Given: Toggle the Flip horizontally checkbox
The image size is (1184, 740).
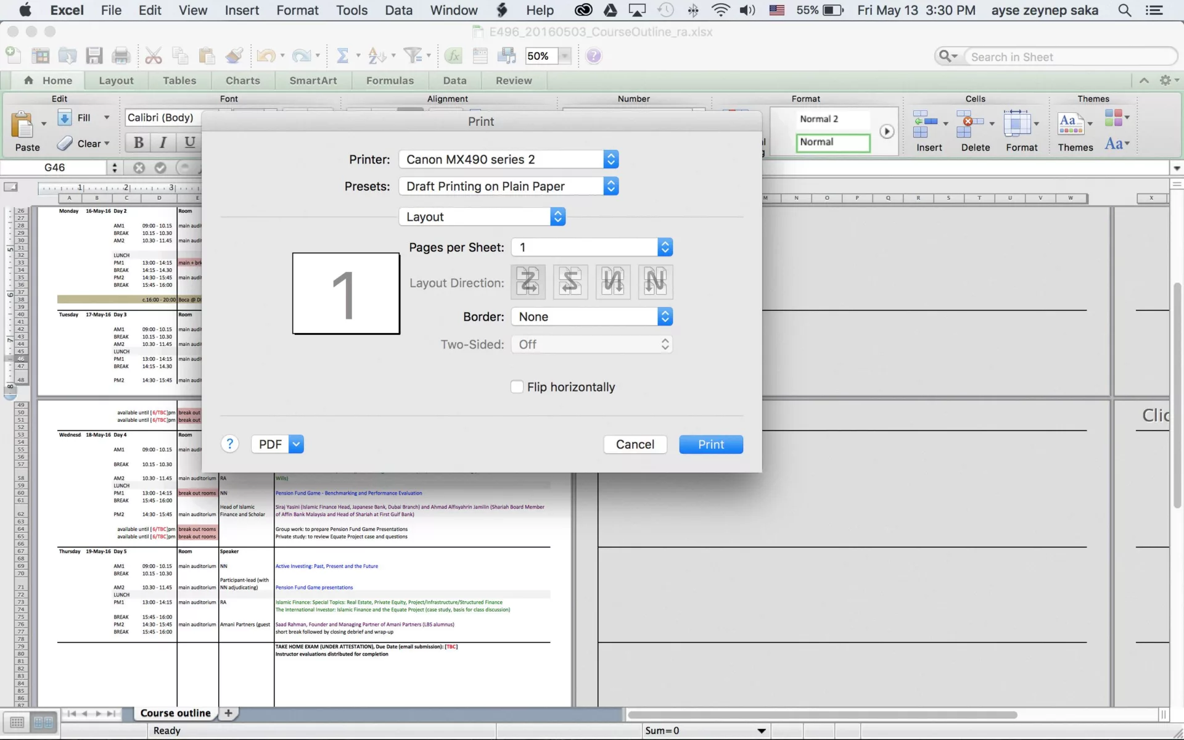Looking at the screenshot, I should (x=517, y=387).
